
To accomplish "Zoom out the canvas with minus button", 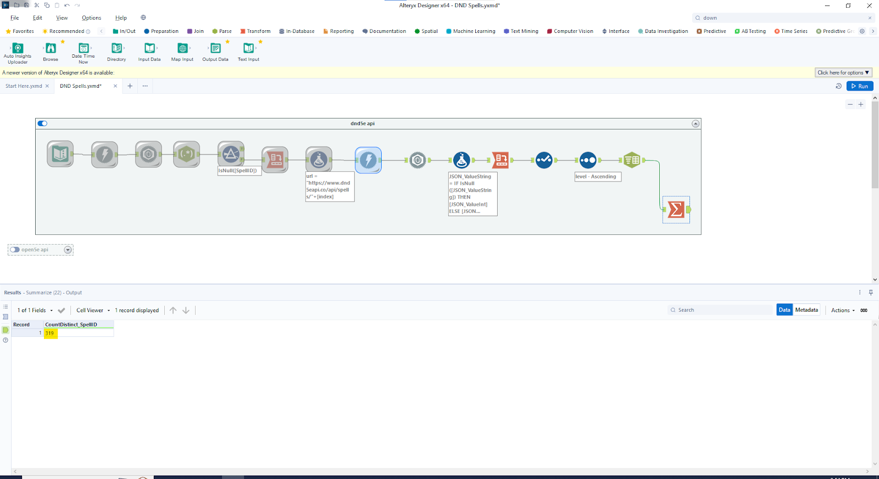I will click(850, 104).
